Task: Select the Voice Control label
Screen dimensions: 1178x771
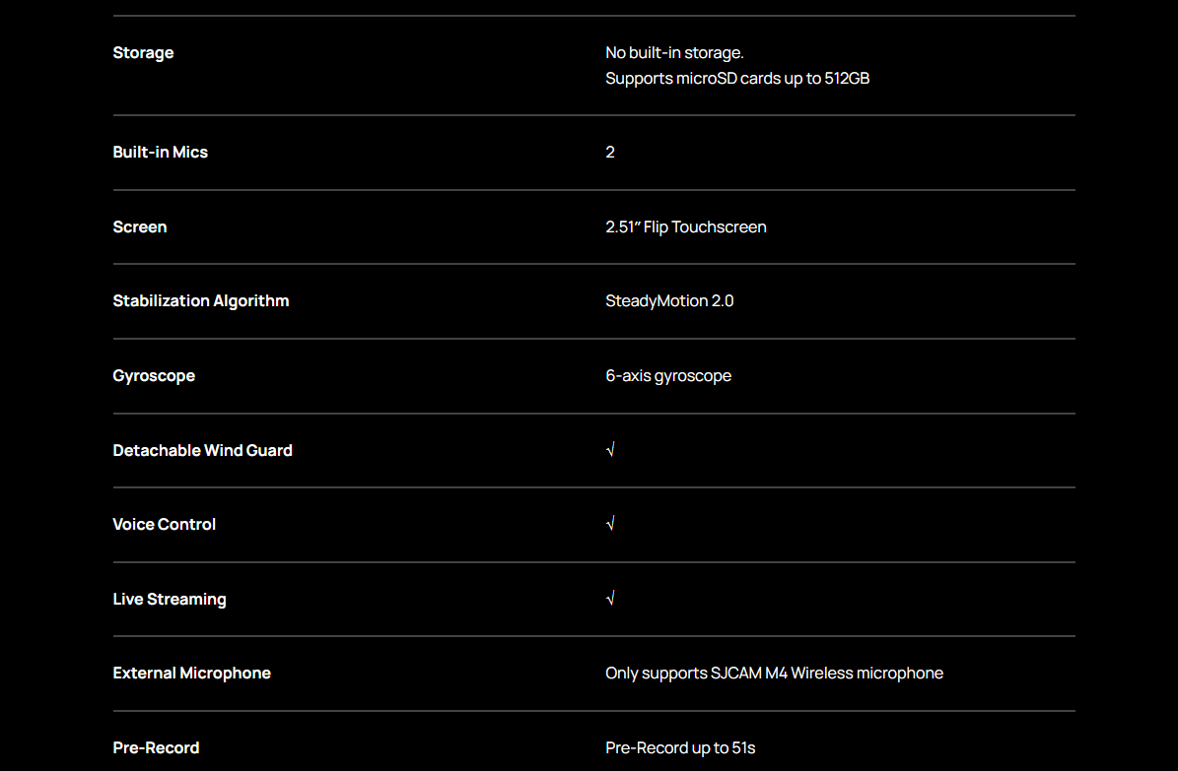Action: tap(165, 525)
